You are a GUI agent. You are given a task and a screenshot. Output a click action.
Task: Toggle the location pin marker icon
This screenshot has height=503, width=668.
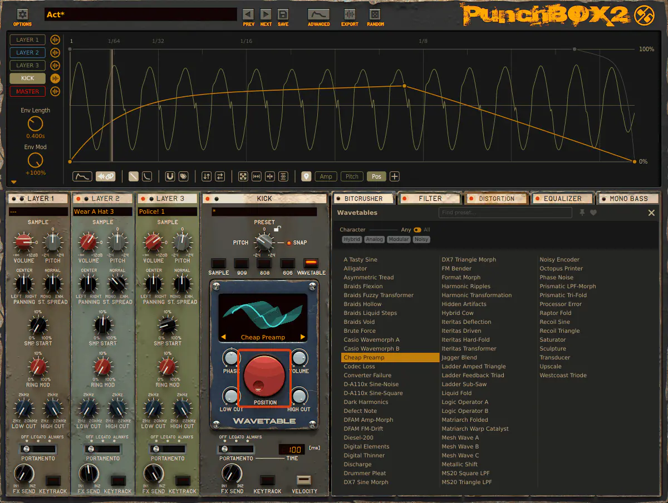coord(306,176)
